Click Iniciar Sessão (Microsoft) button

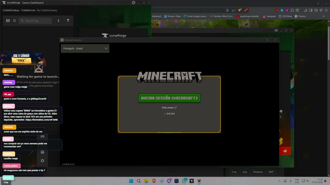pos(169,98)
